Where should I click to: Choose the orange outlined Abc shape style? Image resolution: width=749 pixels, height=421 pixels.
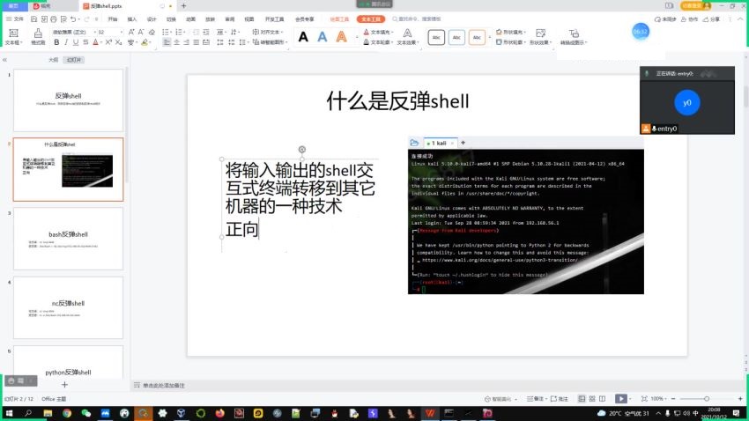coord(477,37)
